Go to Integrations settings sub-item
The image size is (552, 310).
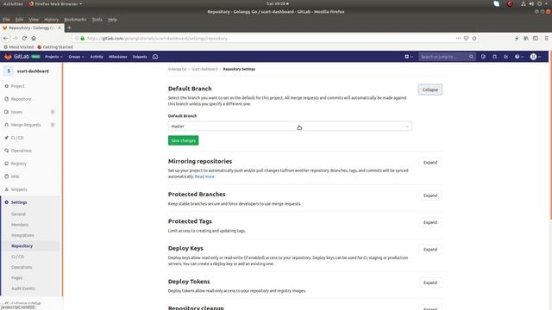coord(22,235)
